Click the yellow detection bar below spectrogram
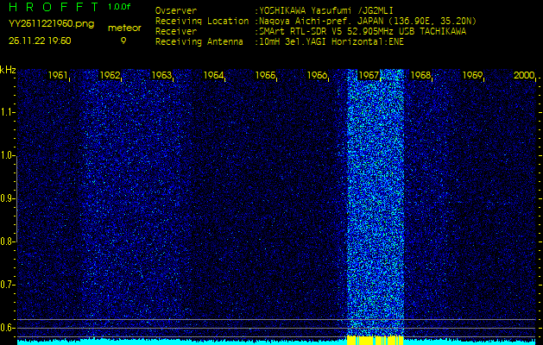 [375, 340]
